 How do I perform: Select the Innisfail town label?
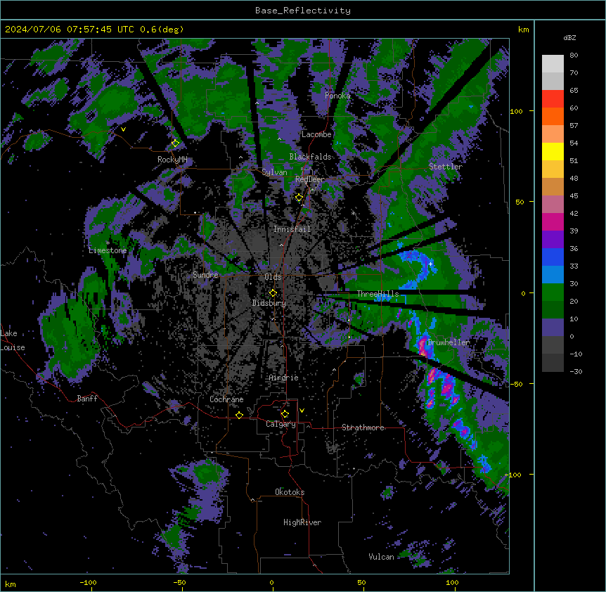[x=292, y=229]
